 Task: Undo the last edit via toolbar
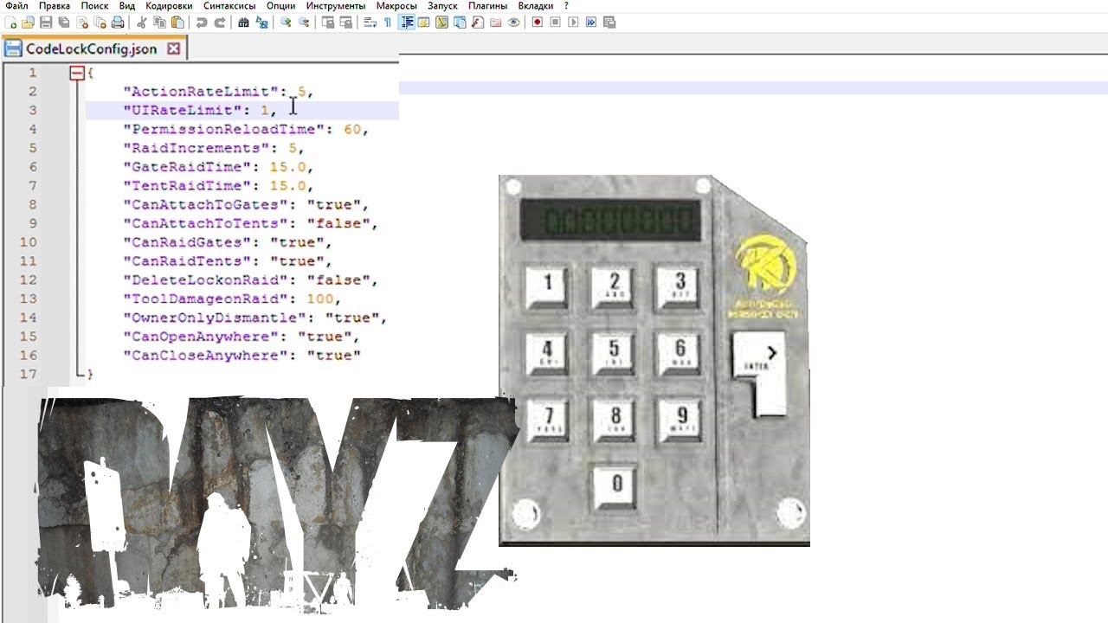202,22
